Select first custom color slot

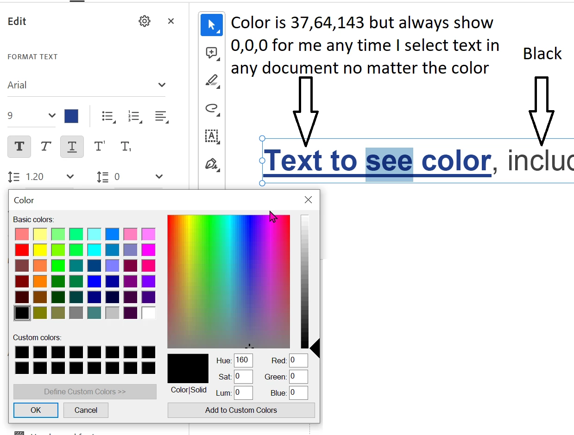tap(22, 353)
